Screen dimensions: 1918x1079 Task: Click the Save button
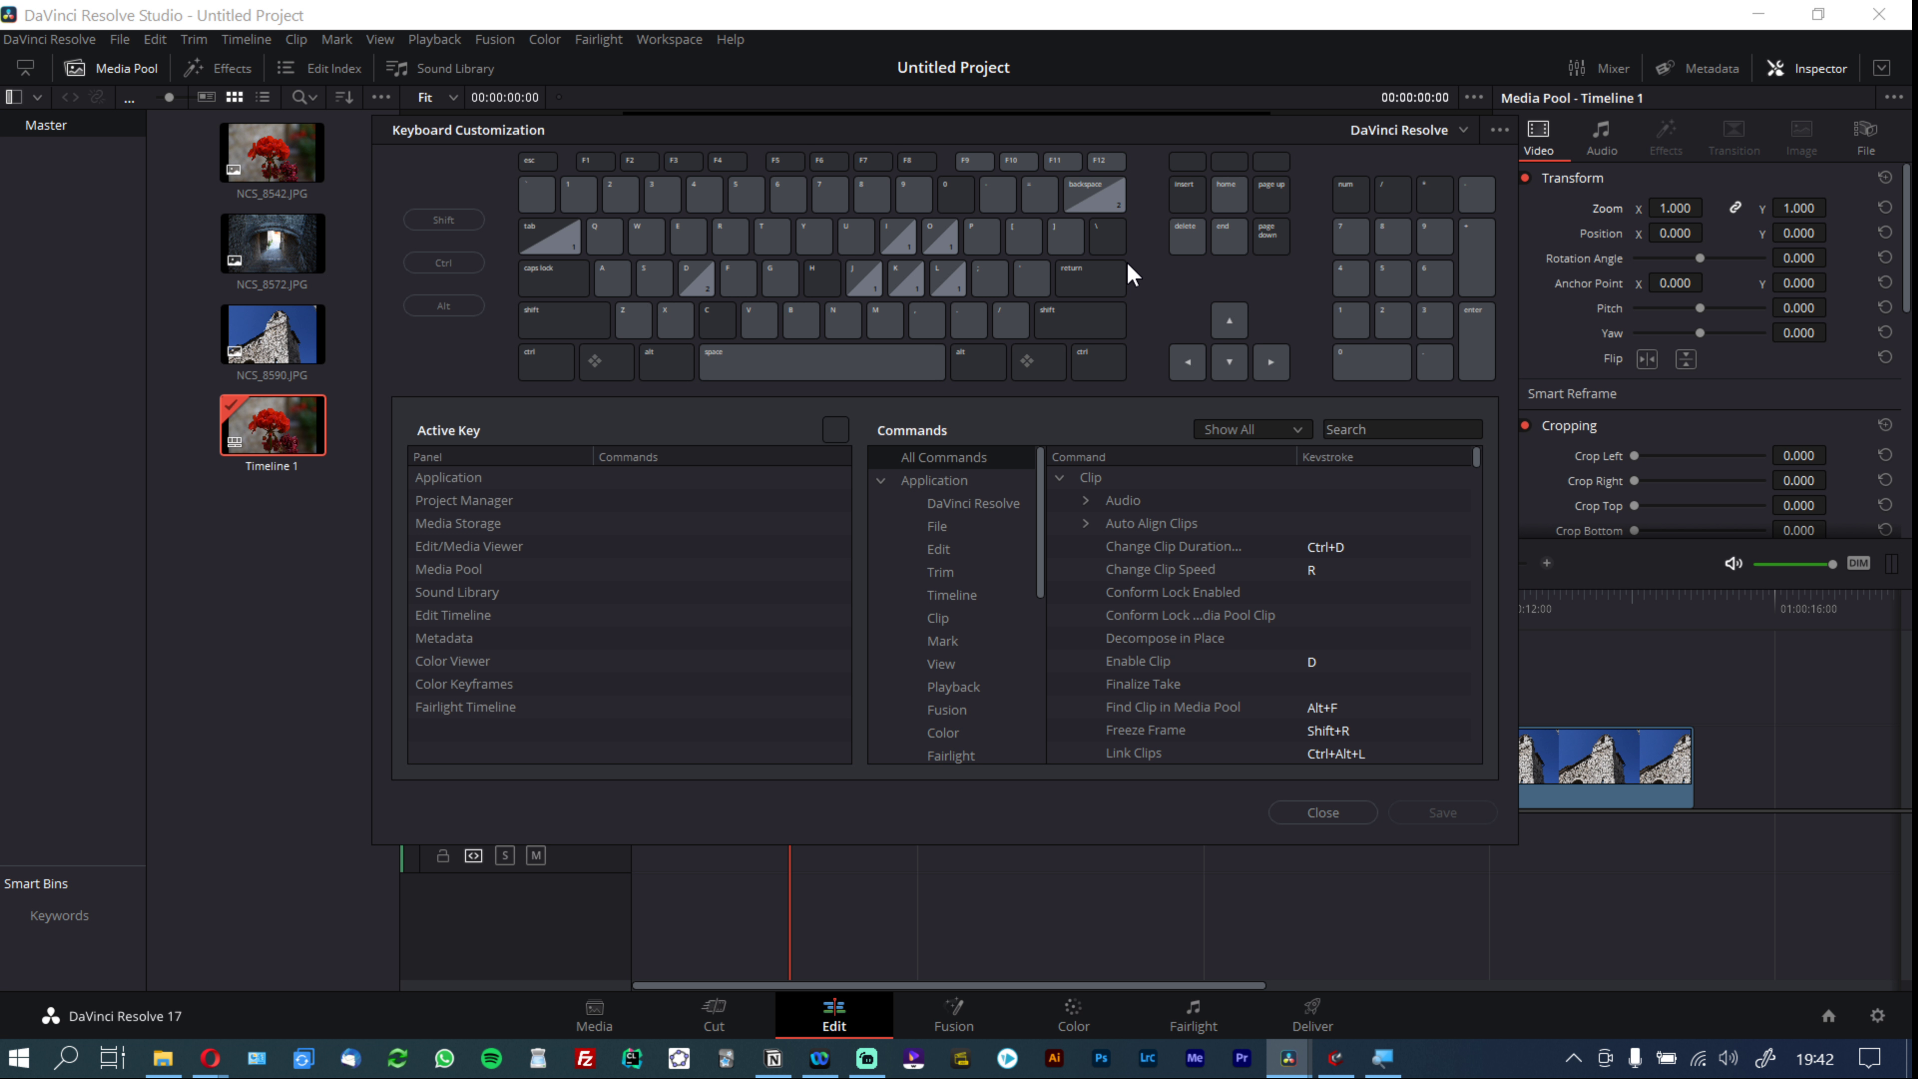(x=1442, y=812)
